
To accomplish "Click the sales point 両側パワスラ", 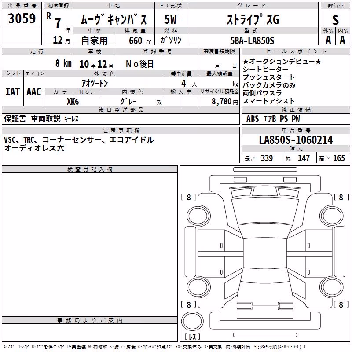I will pos(262,93).
